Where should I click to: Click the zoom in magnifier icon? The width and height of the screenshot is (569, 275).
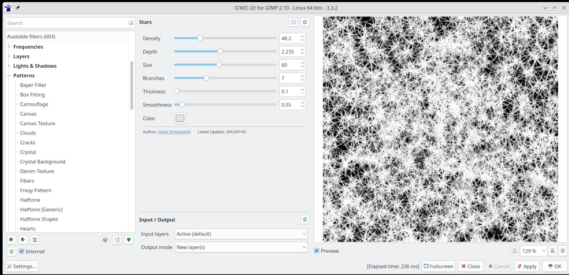(x=553, y=251)
